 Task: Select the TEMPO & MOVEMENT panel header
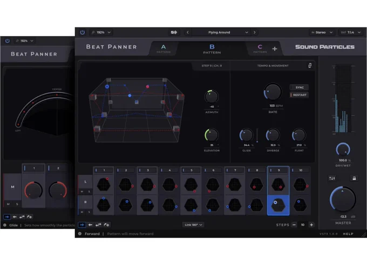(x=273, y=66)
